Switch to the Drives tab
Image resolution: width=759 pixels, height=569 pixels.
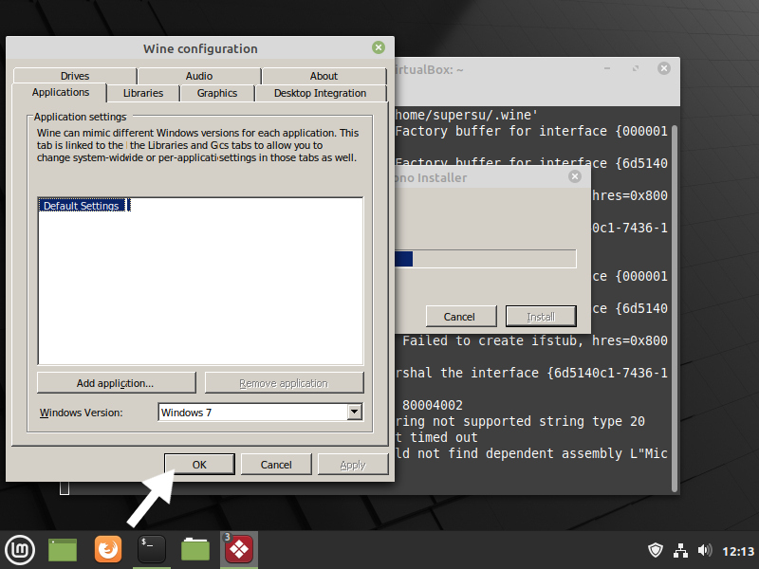pos(75,76)
